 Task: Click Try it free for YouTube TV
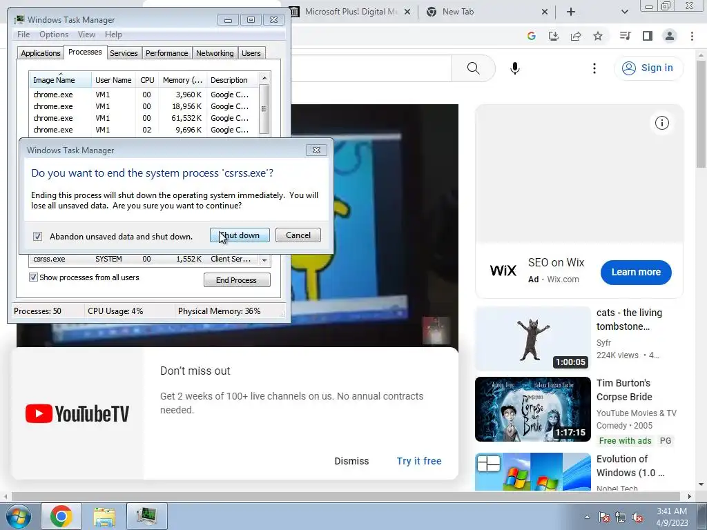(419, 461)
